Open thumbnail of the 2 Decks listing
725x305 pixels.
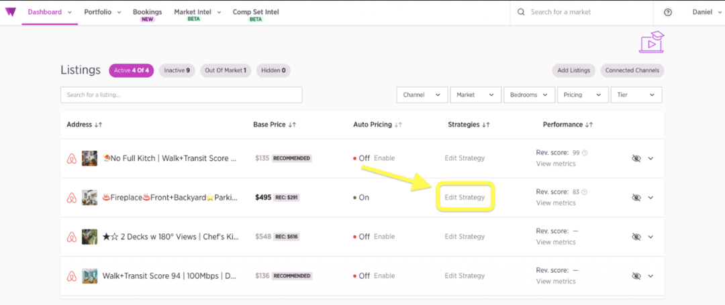pos(89,237)
